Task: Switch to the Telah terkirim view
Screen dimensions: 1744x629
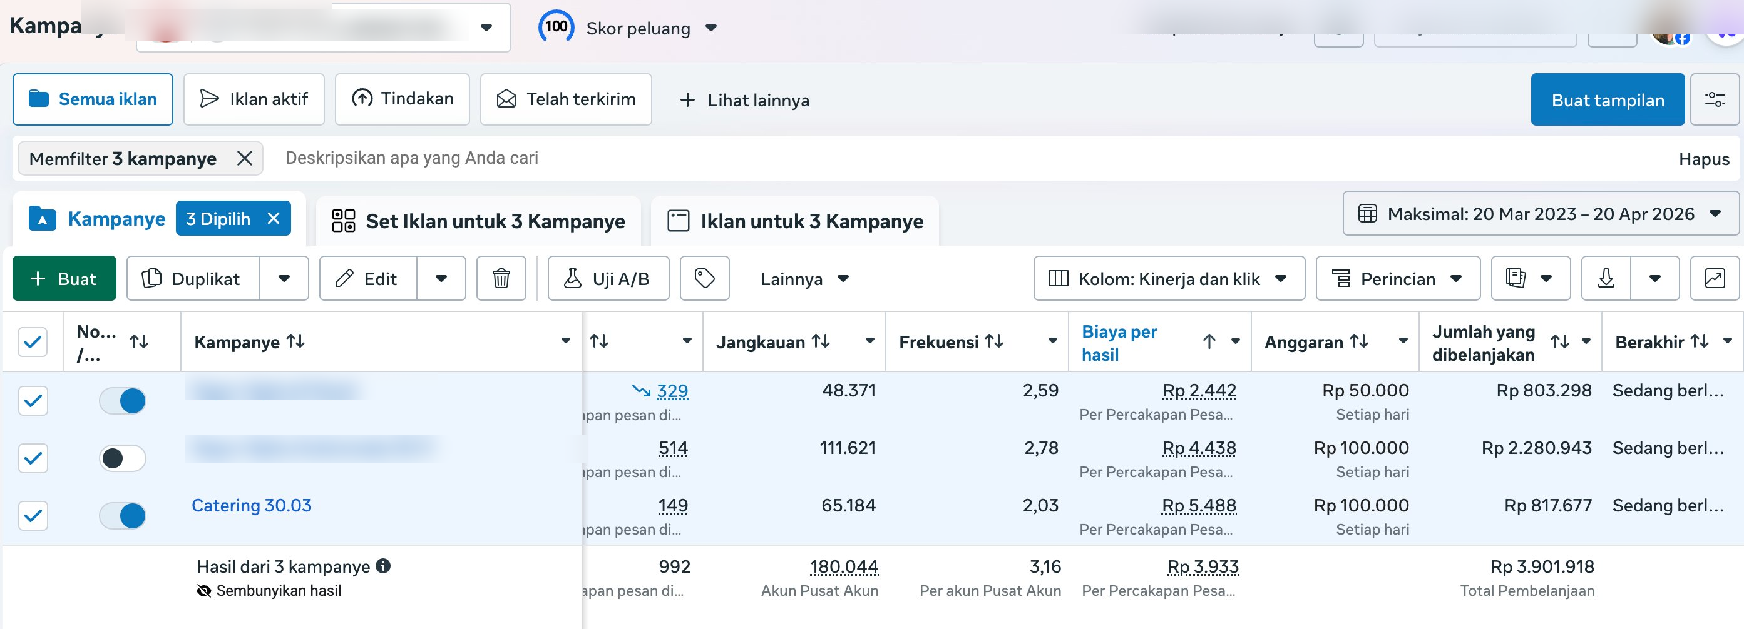Action: 566,99
